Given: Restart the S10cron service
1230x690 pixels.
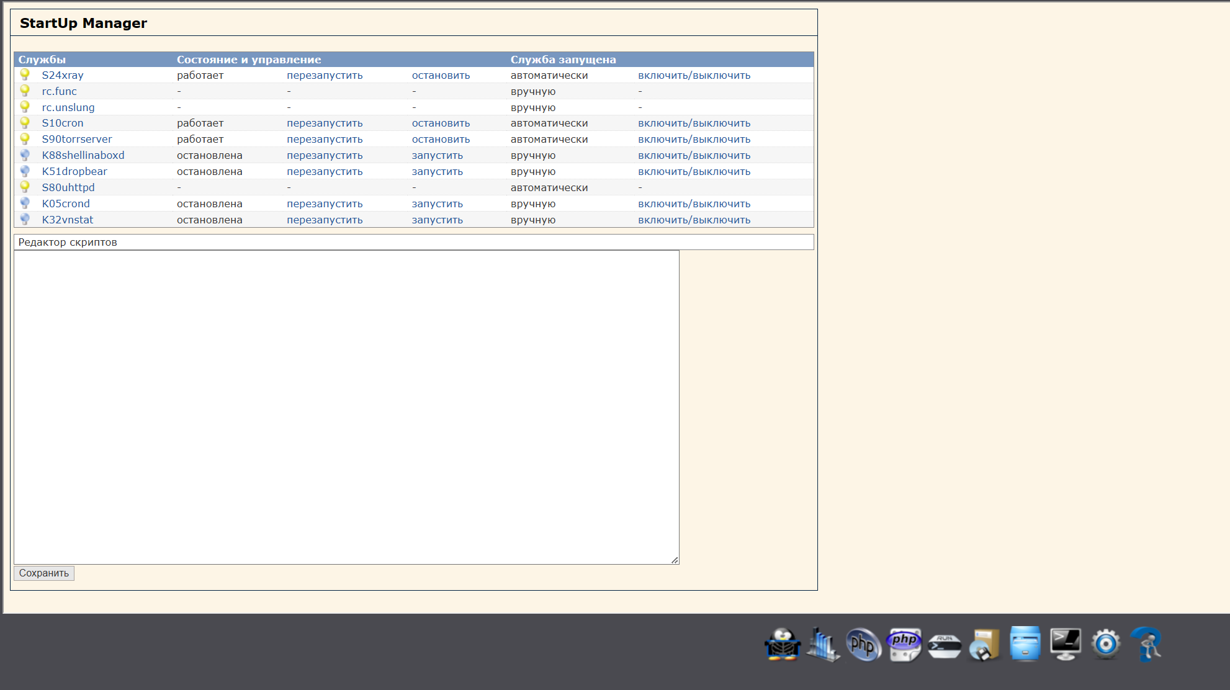Looking at the screenshot, I should (x=325, y=123).
